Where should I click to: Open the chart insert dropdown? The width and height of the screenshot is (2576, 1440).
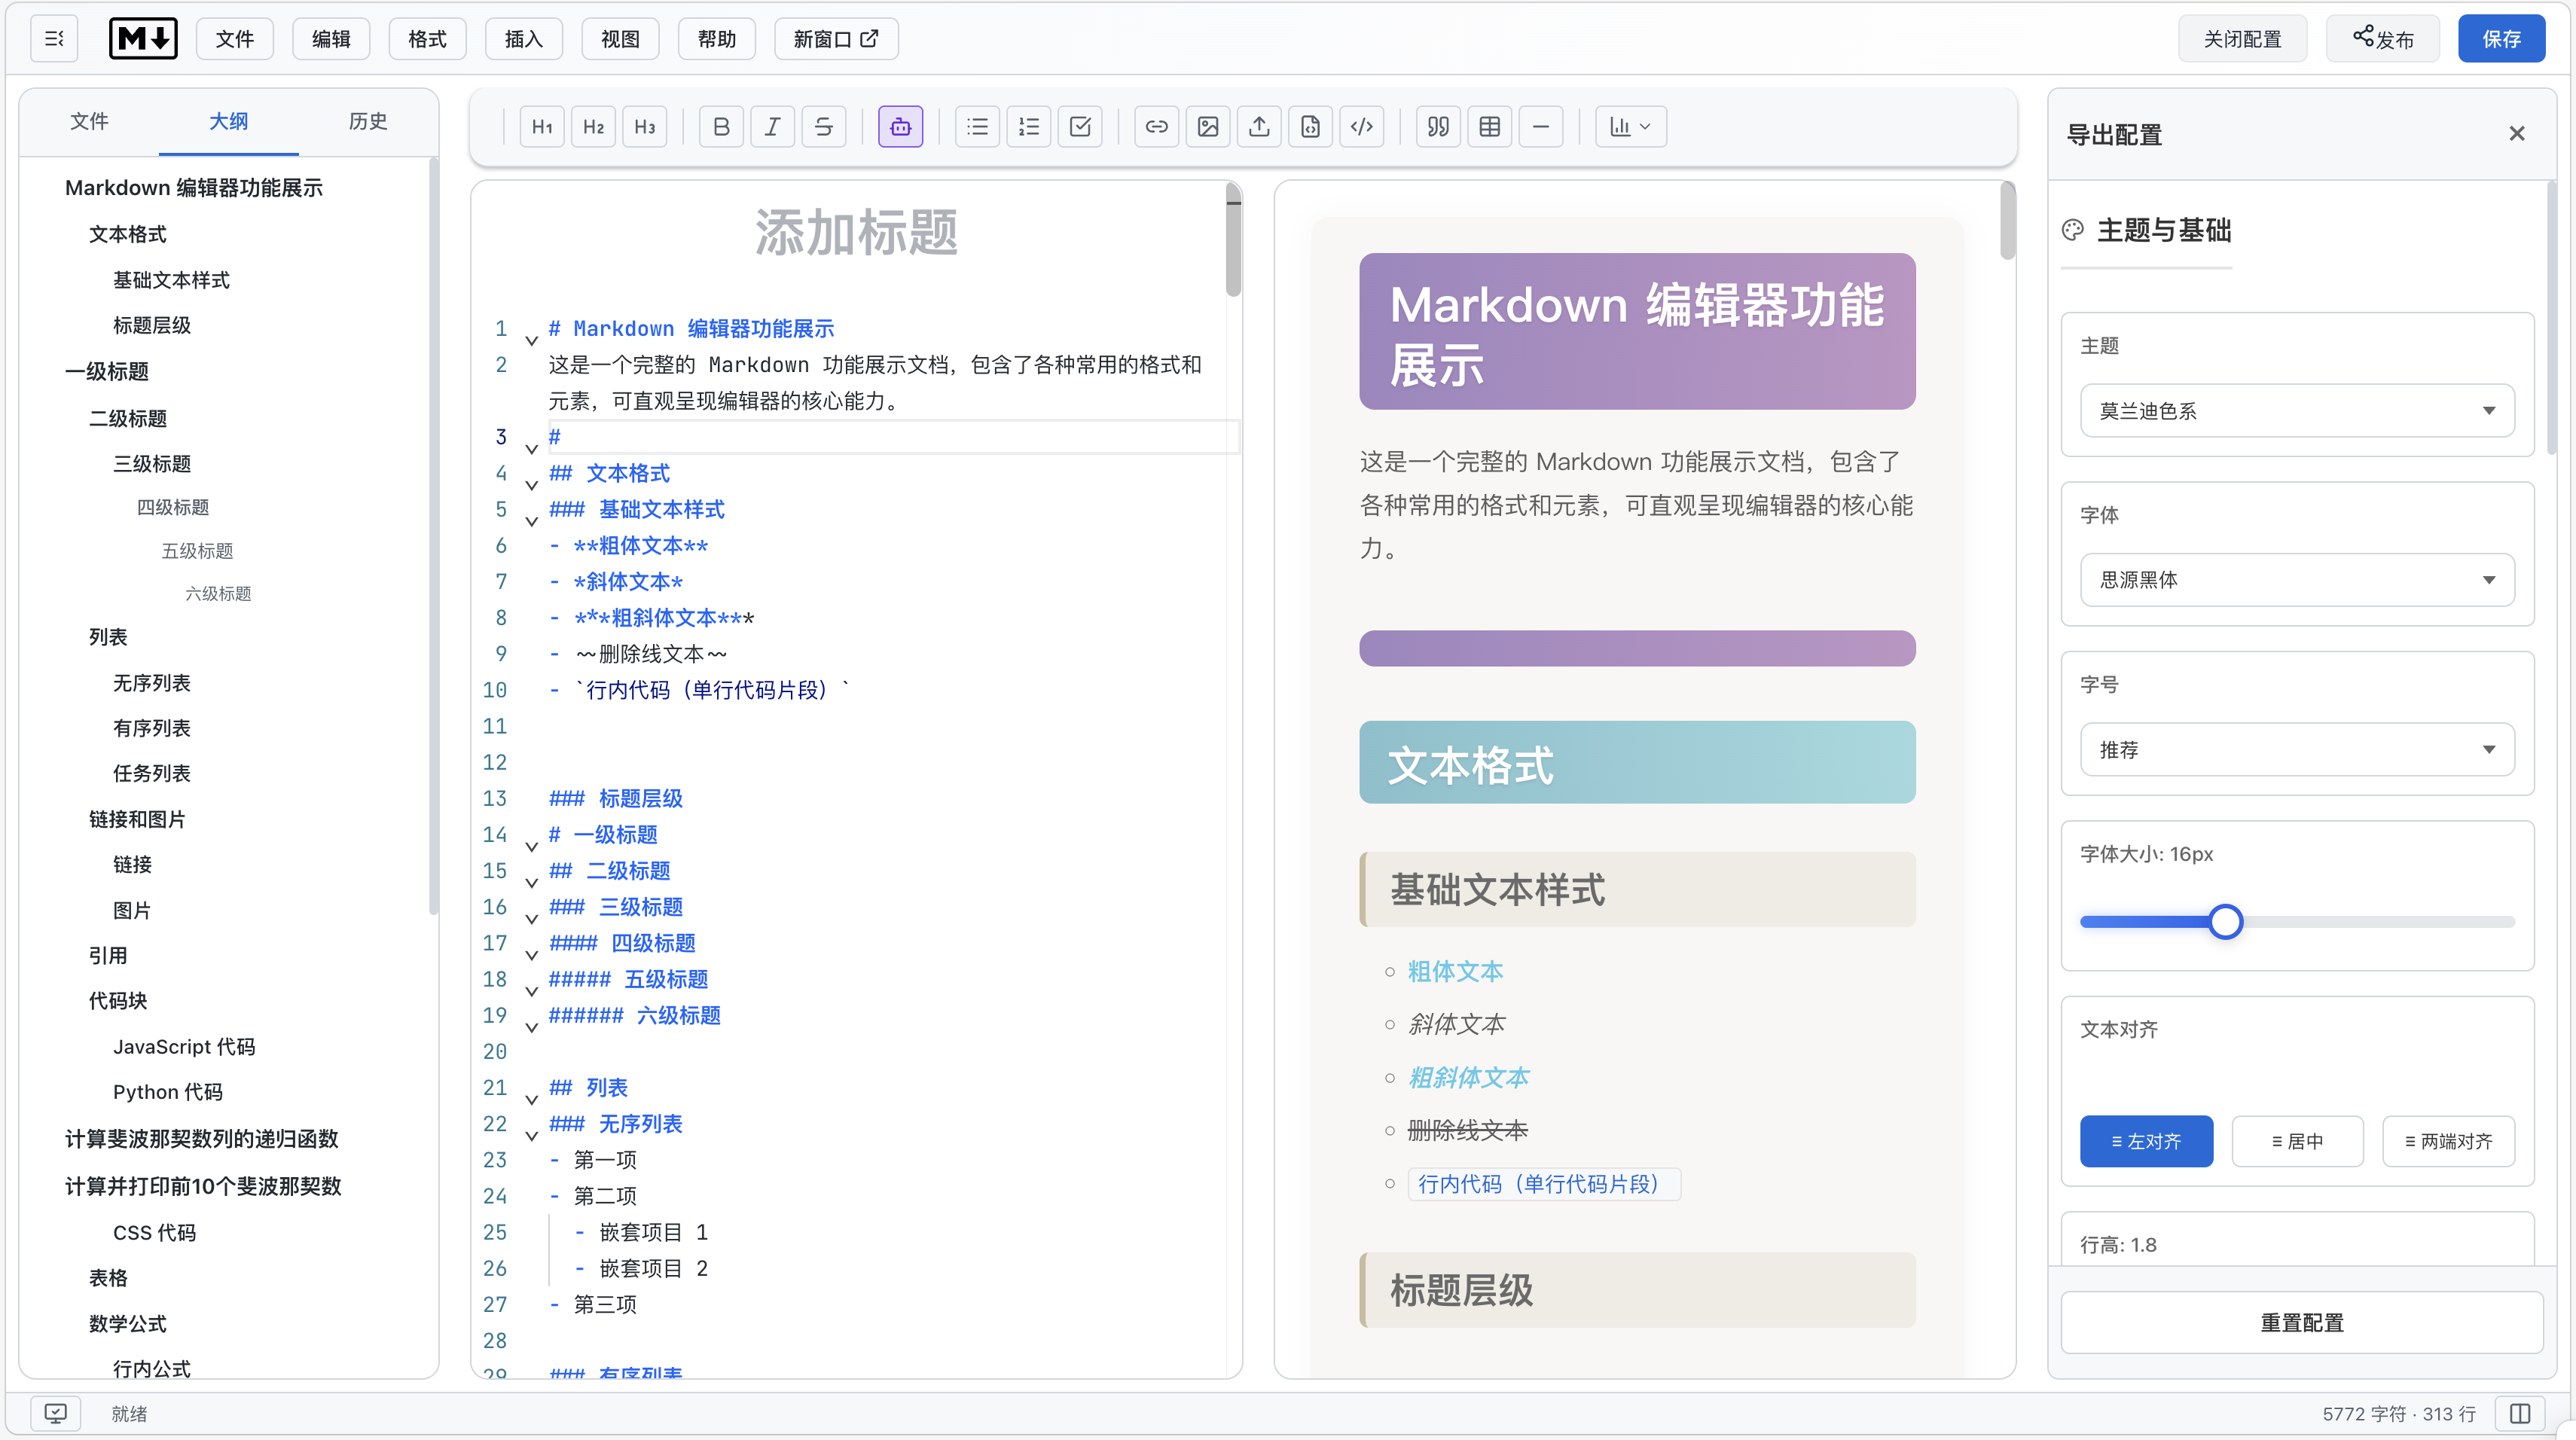pyautogui.click(x=1630, y=127)
